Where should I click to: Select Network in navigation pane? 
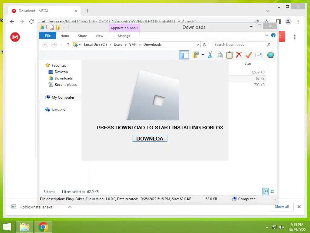click(x=58, y=110)
